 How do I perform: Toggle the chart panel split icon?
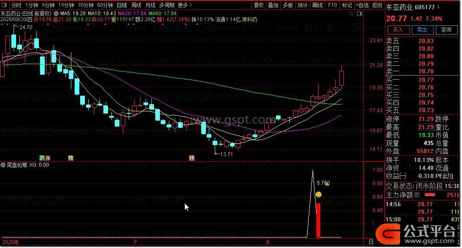359,13
